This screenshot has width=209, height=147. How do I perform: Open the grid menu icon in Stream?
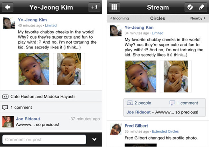114,7
